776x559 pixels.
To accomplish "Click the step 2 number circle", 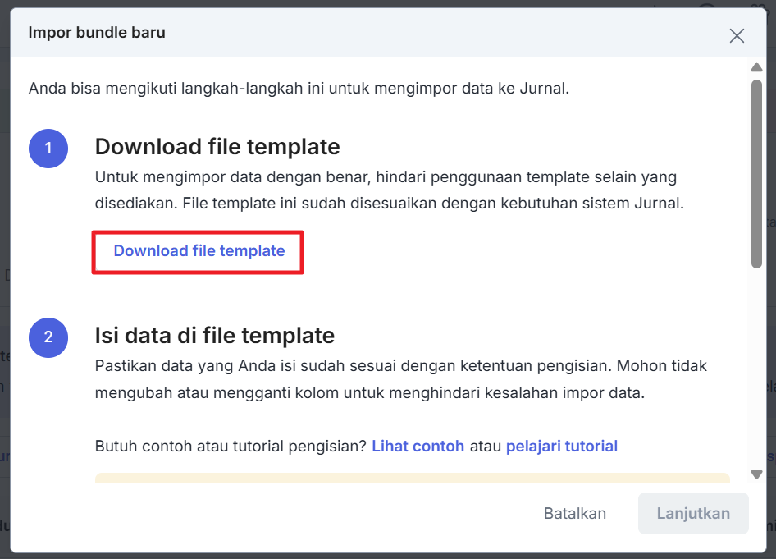I will [x=48, y=337].
